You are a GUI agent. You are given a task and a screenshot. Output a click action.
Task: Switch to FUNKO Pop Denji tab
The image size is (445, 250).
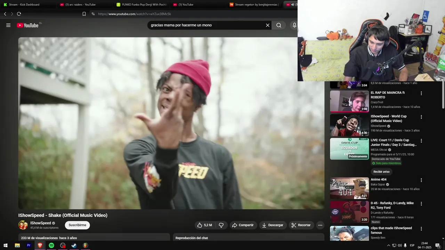click(141, 5)
